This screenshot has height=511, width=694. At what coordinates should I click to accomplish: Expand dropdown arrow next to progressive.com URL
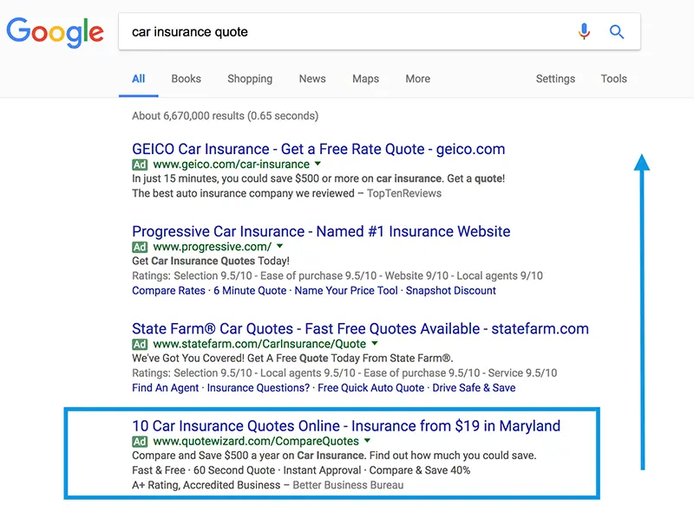tap(279, 246)
